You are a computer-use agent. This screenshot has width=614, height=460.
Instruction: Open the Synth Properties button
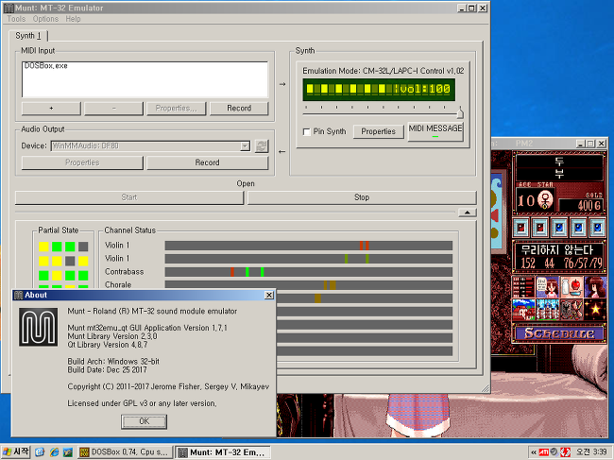(x=378, y=131)
